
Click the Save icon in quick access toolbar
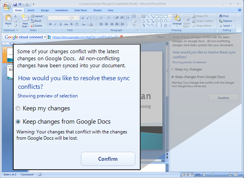pos(16,4)
